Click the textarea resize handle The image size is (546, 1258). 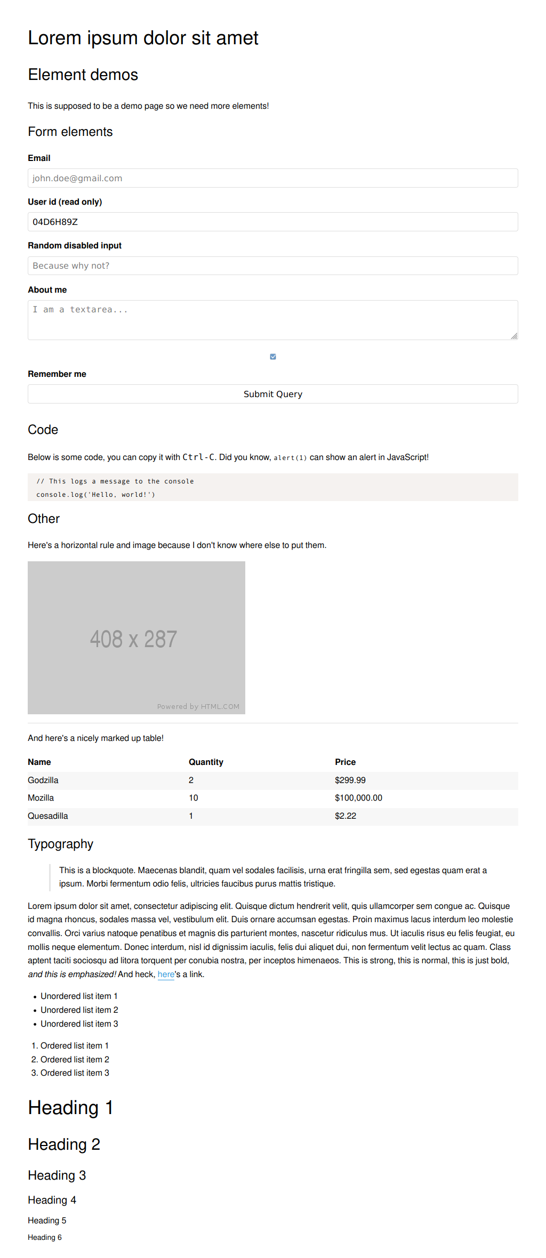click(x=514, y=336)
